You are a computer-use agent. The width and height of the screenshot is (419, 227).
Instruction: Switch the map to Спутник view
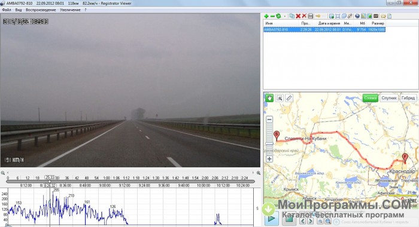point(389,98)
